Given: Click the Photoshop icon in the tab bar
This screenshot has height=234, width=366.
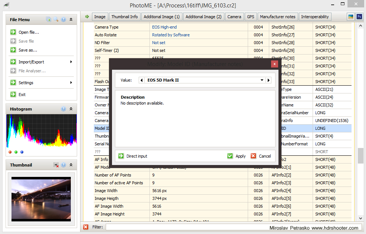Looking at the screenshot, I should (x=359, y=17).
